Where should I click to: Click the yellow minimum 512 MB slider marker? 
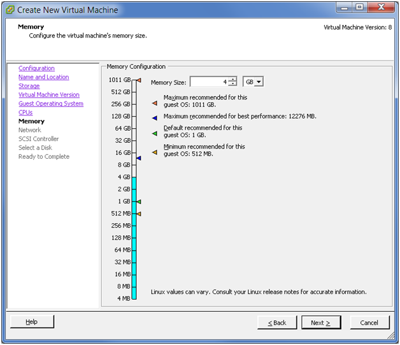click(x=139, y=214)
